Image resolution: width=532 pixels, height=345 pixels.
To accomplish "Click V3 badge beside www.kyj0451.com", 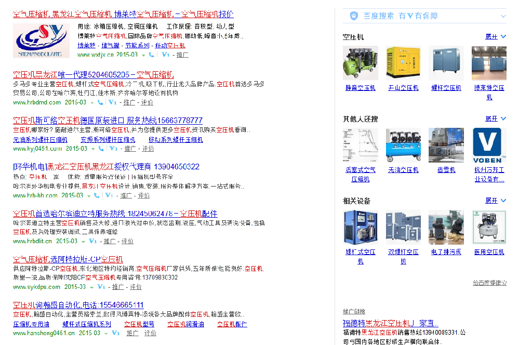I will tap(113, 149).
